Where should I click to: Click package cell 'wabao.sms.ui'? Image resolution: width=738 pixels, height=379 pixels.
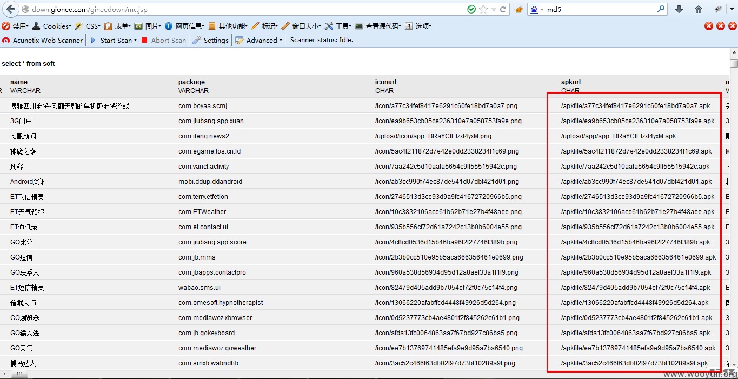pyautogui.click(x=200, y=288)
